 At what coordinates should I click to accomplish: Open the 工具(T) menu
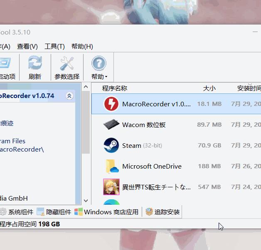54,47
